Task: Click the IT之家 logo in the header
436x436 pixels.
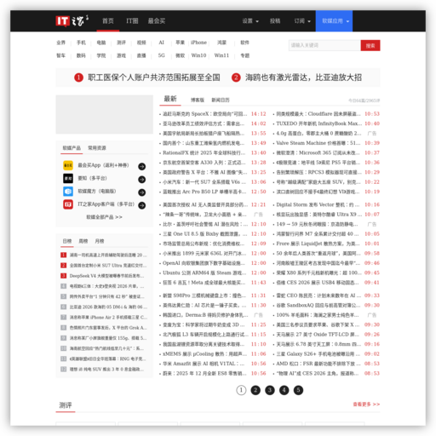Action: tap(72, 20)
